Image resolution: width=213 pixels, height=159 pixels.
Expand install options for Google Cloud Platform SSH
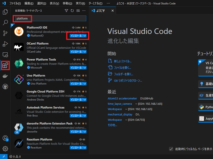click(85, 100)
